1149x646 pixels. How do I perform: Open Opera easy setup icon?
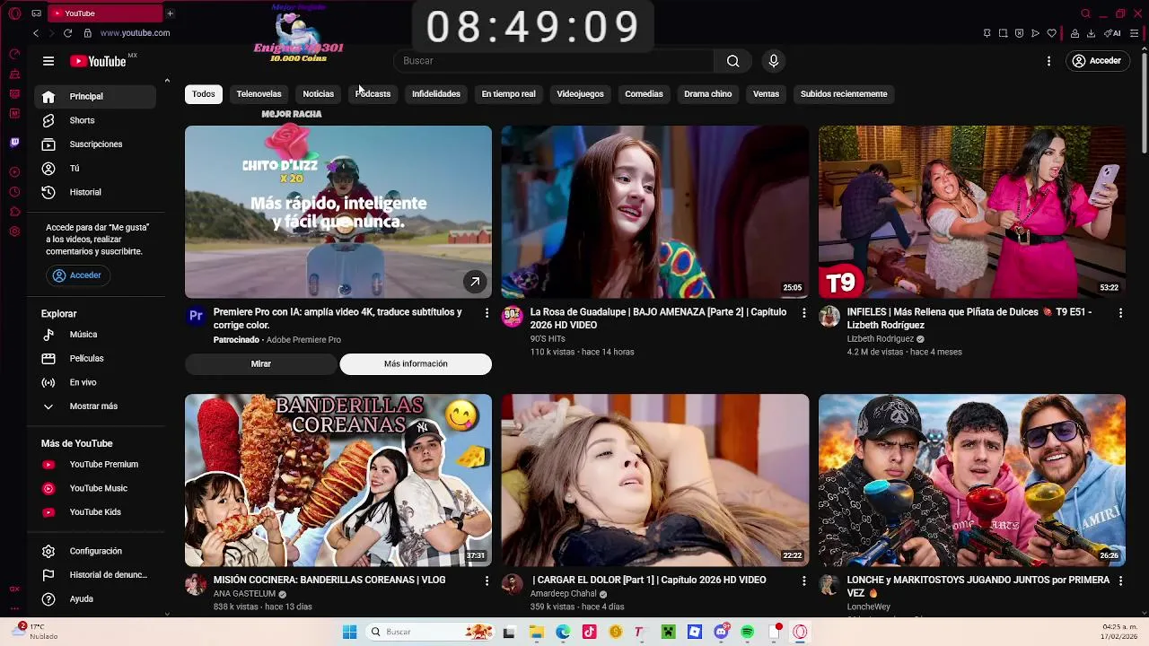tap(1136, 33)
